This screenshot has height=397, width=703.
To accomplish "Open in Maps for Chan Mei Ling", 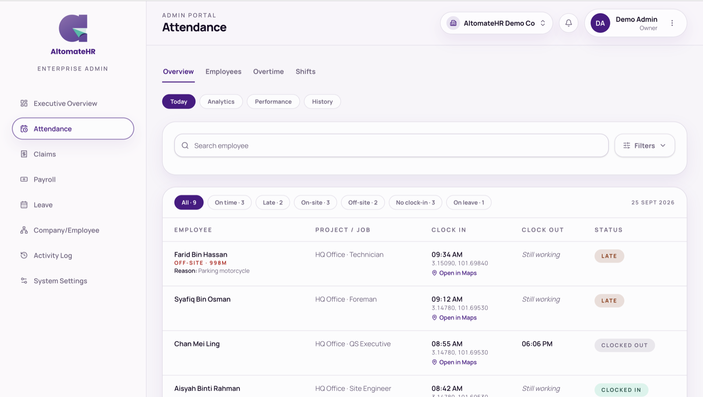I will click(454, 362).
